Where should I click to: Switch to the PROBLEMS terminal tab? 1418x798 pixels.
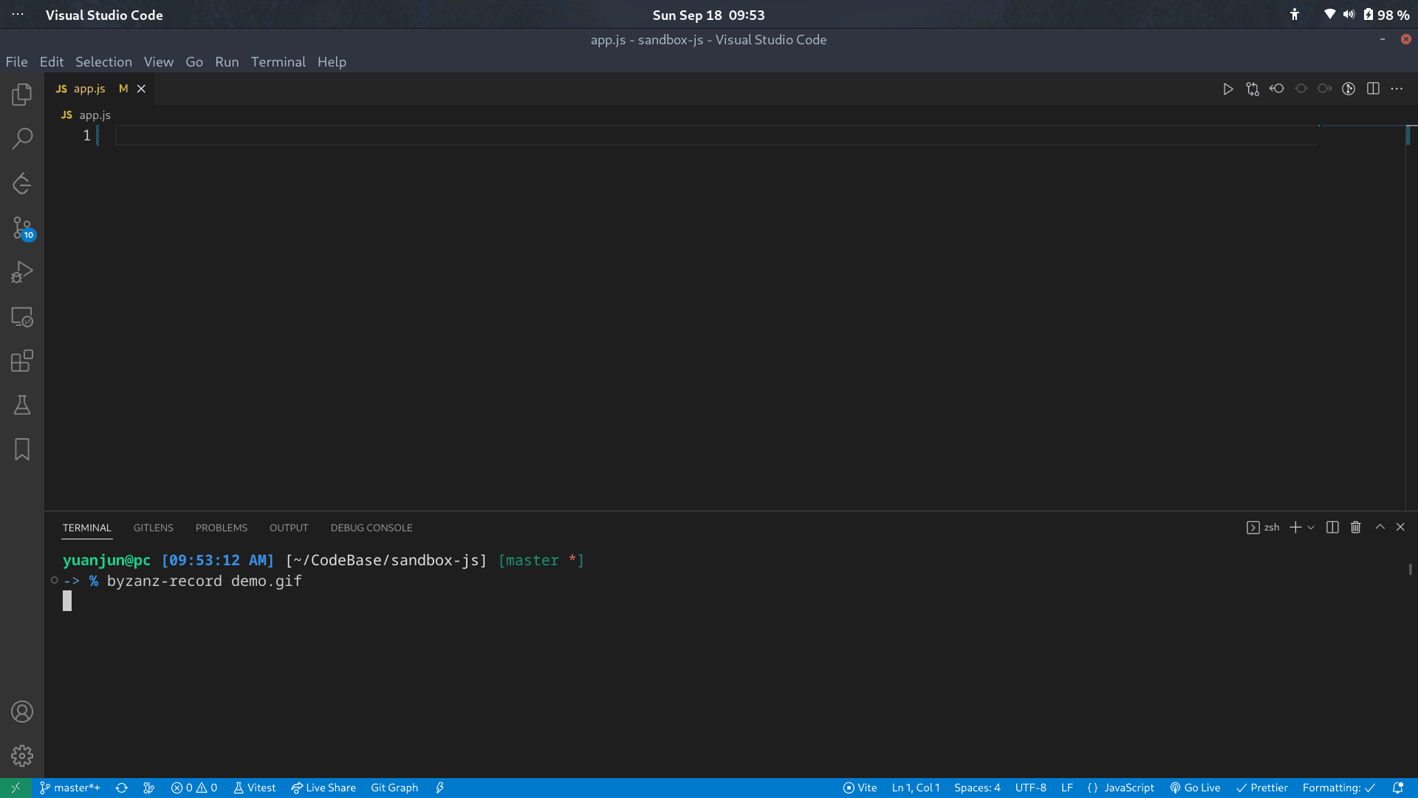pyautogui.click(x=221, y=527)
